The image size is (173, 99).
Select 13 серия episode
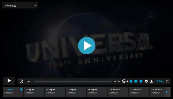[139, 92]
